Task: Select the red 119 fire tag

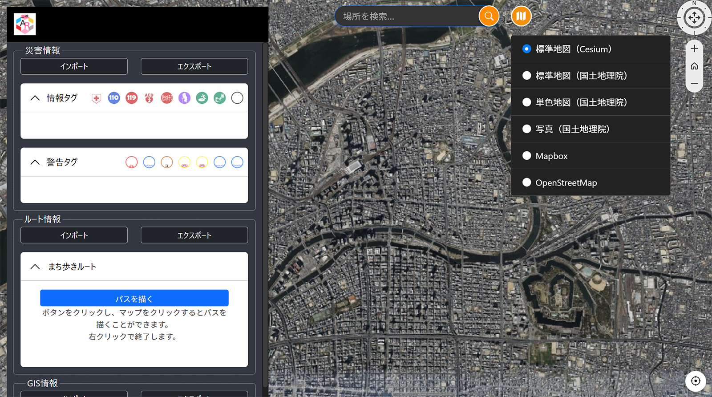Action: 131,98
